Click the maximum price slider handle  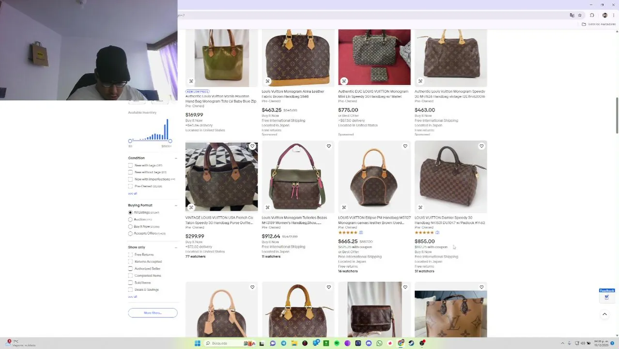[170, 141]
